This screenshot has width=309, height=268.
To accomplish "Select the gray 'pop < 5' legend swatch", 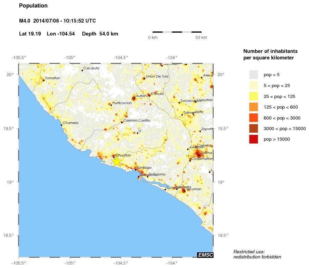I will pyautogui.click(x=253, y=75).
